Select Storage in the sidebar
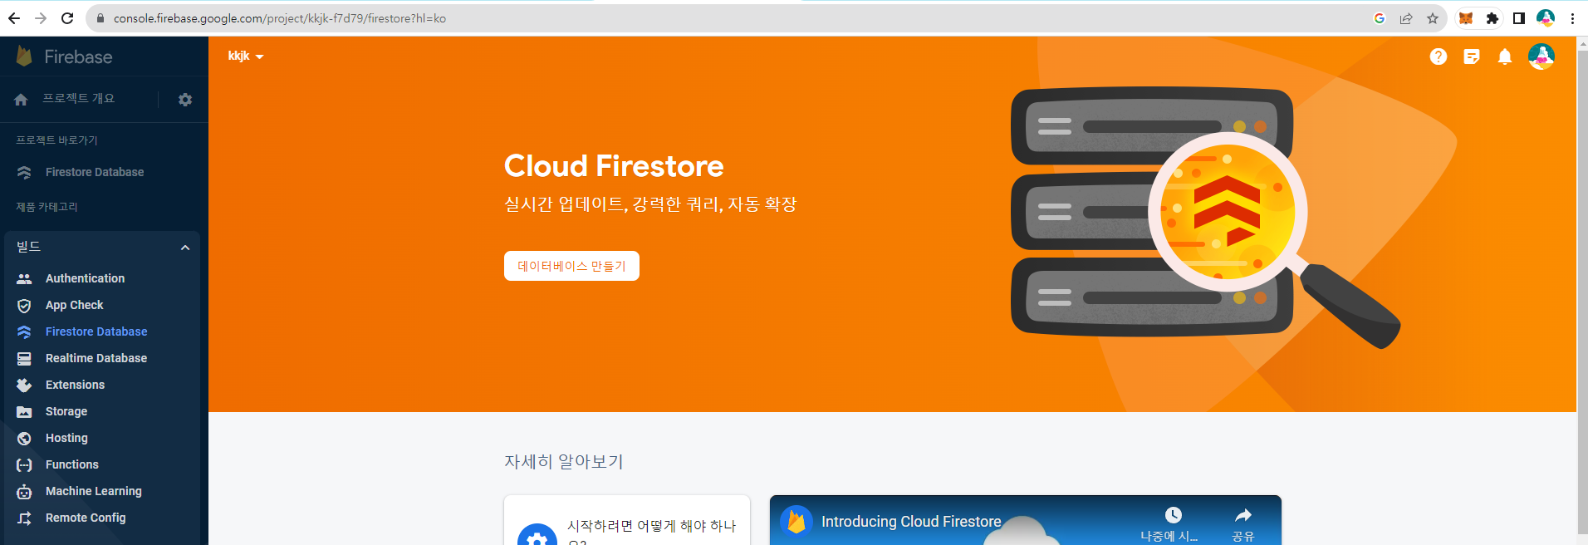 (x=66, y=411)
